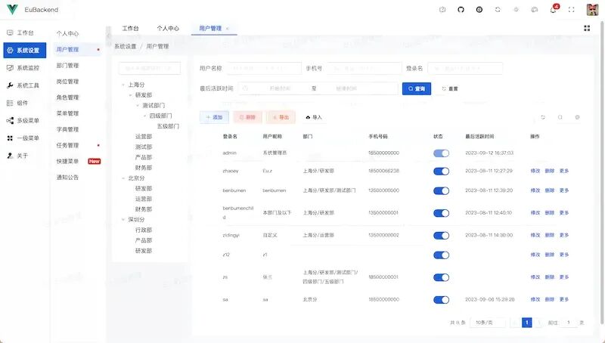605x343 pixels.
Task: Toggle status switch for 本部门及以下 row
Action: tap(441, 213)
